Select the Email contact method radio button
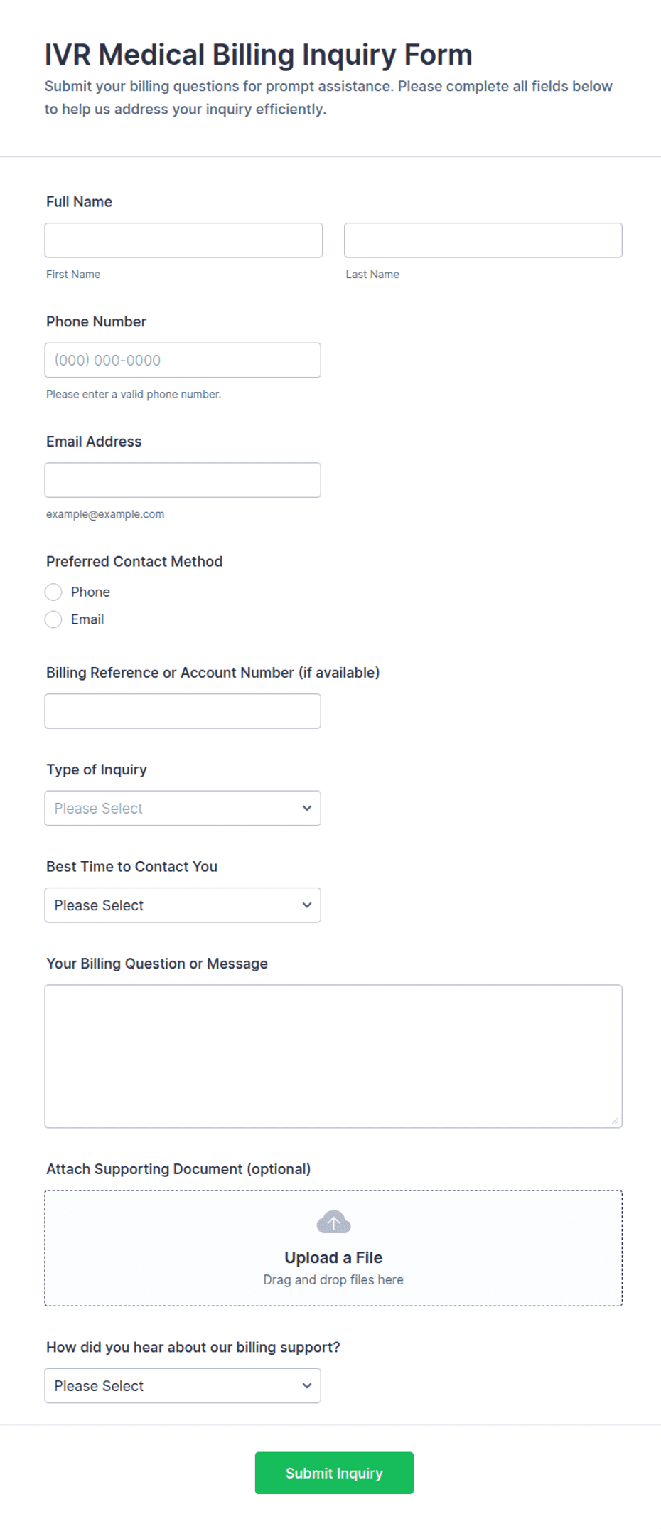 (53, 619)
